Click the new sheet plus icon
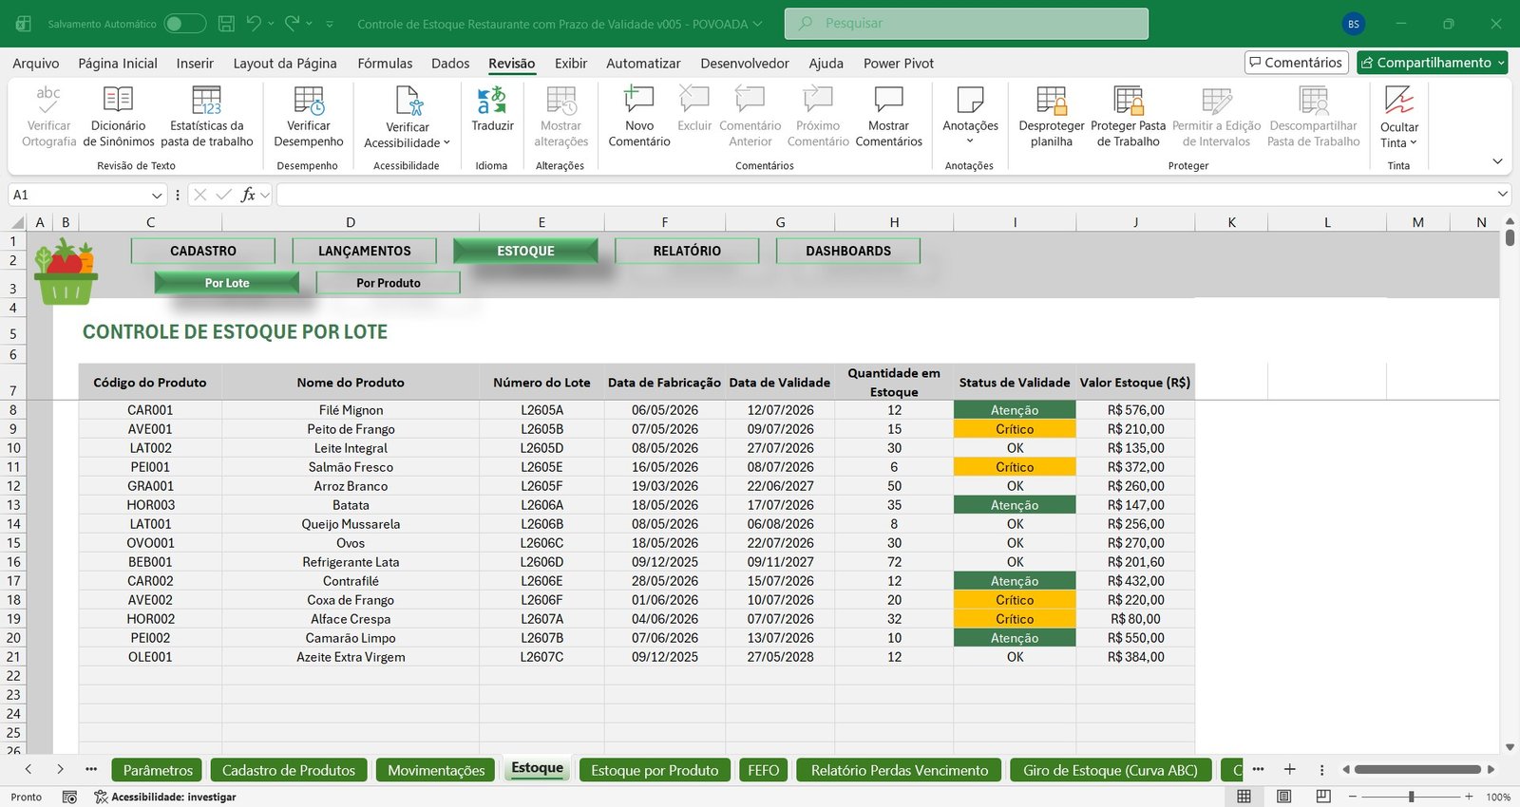This screenshot has width=1520, height=807. 1289,769
